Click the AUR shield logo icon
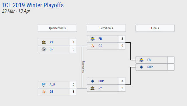This screenshot has width=187, height=106. pyautogui.click(x=44, y=85)
